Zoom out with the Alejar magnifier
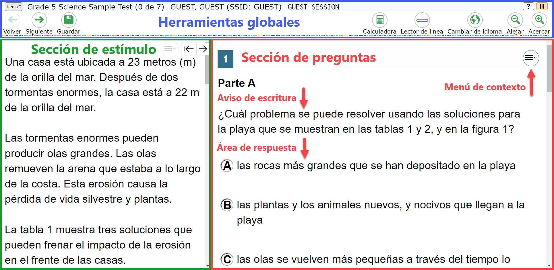This screenshot has height=270, width=554. 515,20
